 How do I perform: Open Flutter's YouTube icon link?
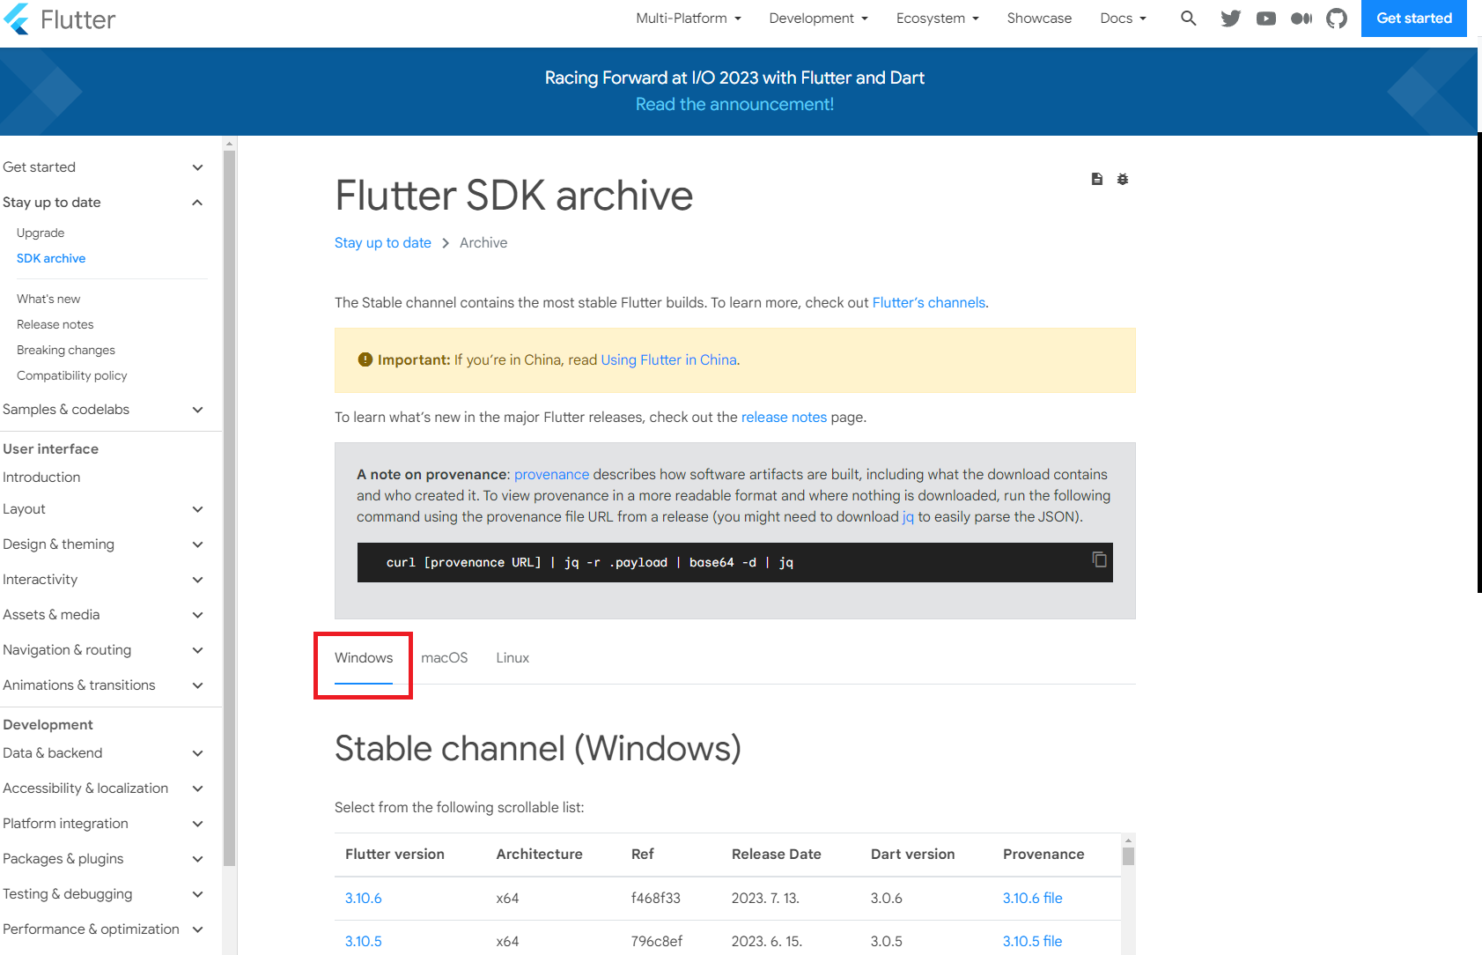click(x=1265, y=19)
